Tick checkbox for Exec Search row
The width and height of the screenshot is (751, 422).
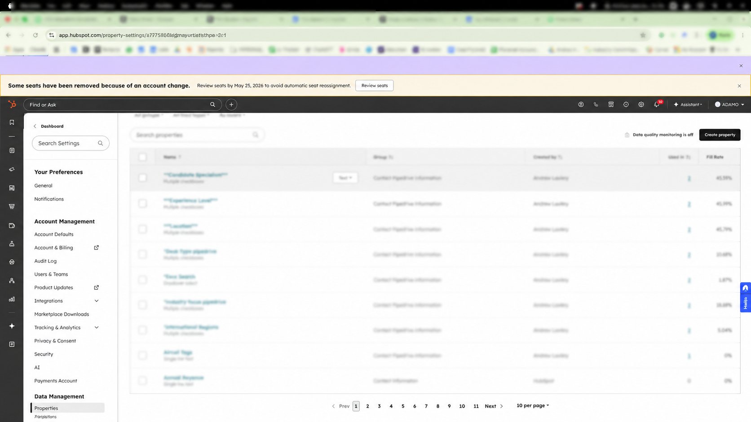pyautogui.click(x=142, y=280)
